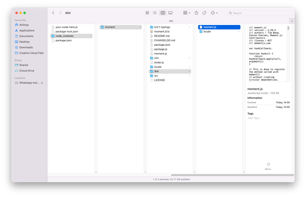Screen dimensions: 306x197
Task: Click Add Tags... in preview pane
Action: (x=254, y=118)
